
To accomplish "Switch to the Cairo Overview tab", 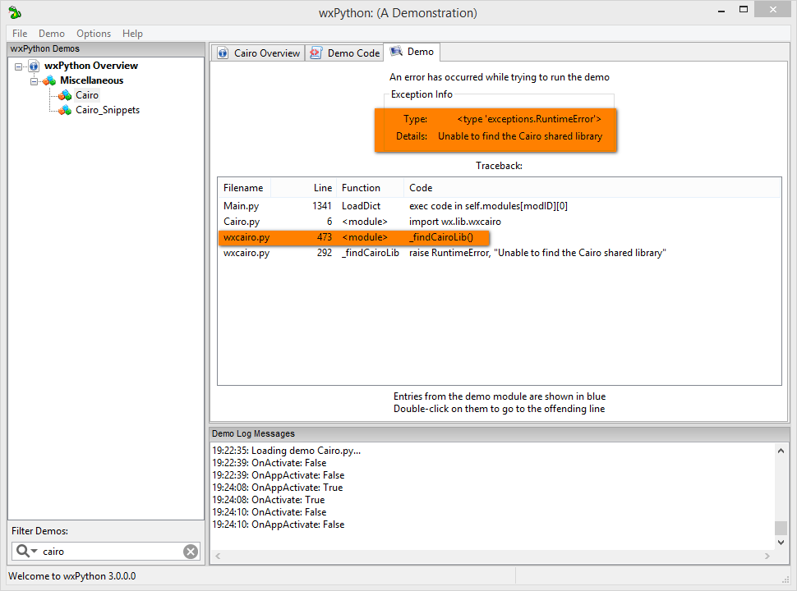I will click(x=258, y=53).
